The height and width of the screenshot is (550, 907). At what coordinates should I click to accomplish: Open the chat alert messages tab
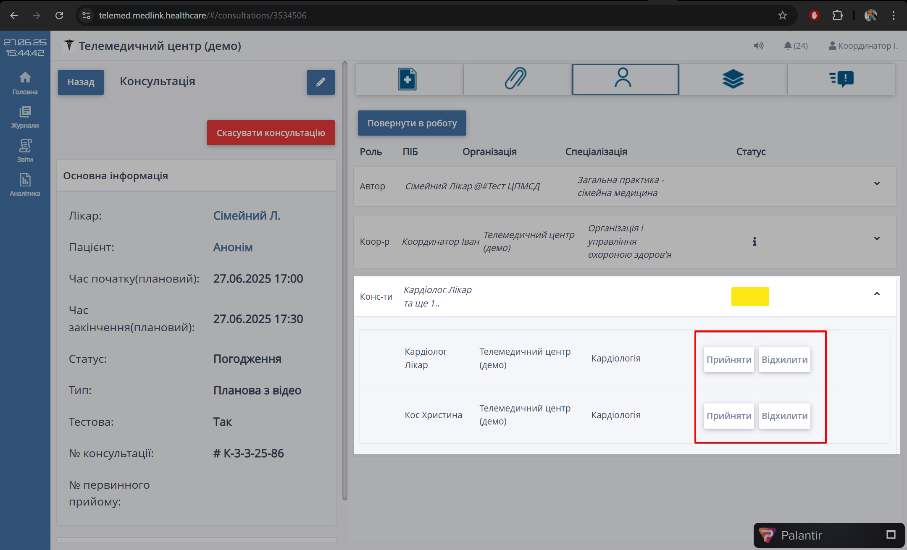(x=841, y=79)
